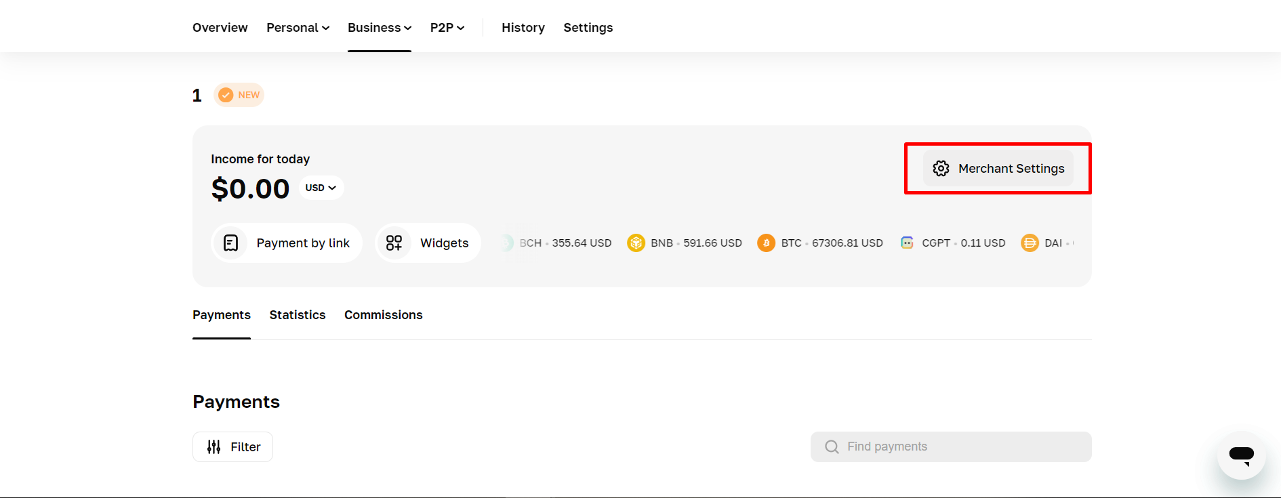Expand the Business navigation menu

point(379,28)
